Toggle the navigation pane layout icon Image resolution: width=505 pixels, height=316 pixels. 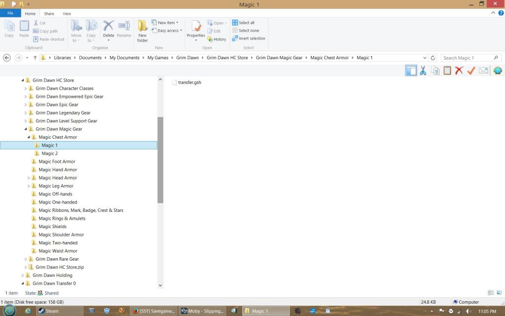tap(411, 70)
